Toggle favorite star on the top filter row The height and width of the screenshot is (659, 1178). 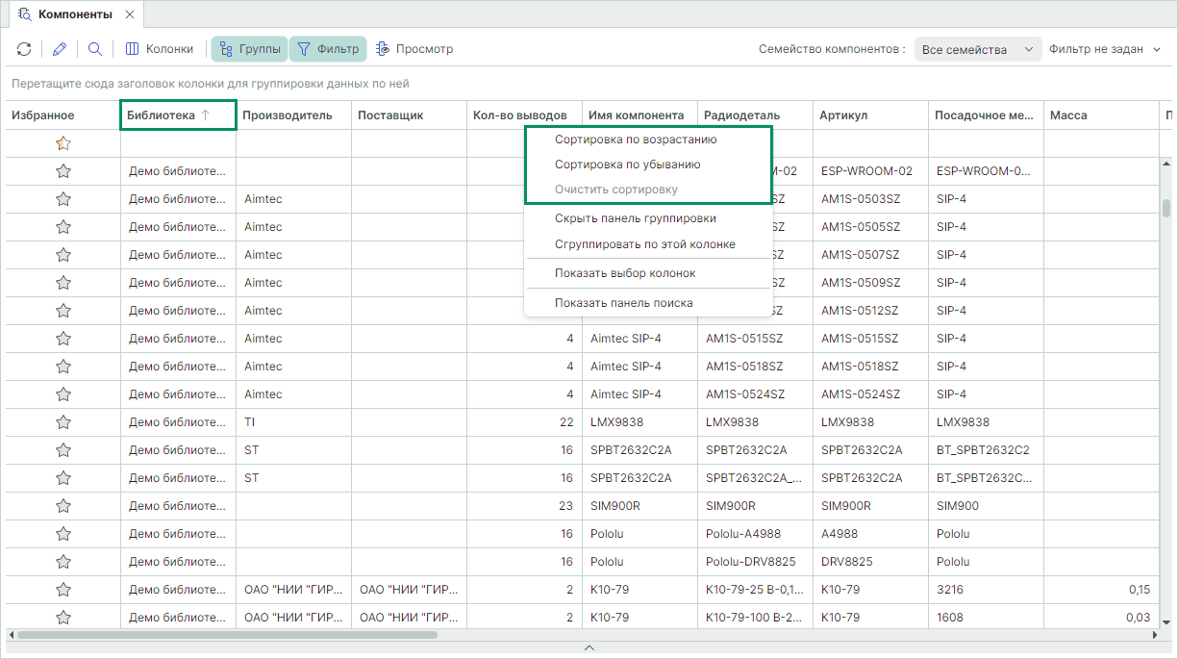63,143
